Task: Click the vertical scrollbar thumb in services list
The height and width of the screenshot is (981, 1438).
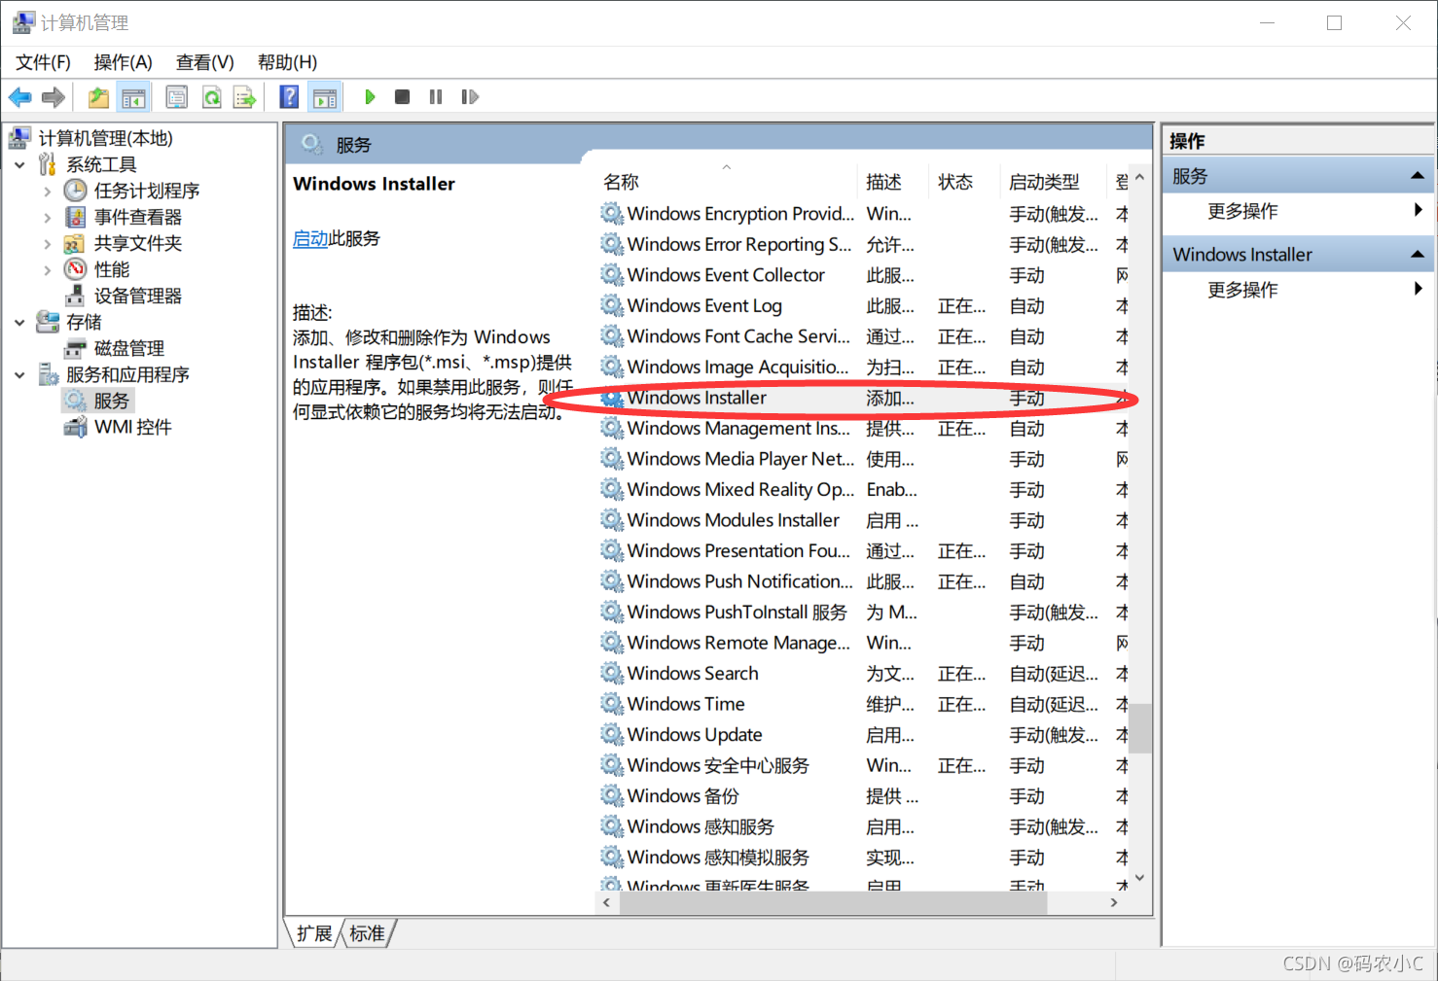Action: point(1140,728)
